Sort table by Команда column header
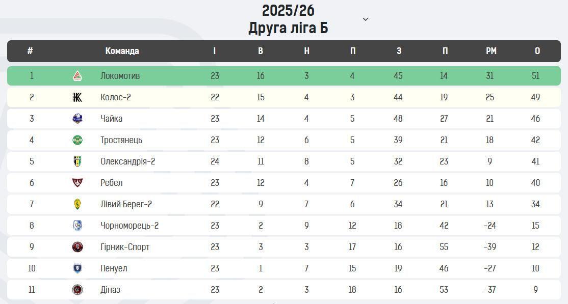The image size is (568, 304). (122, 51)
